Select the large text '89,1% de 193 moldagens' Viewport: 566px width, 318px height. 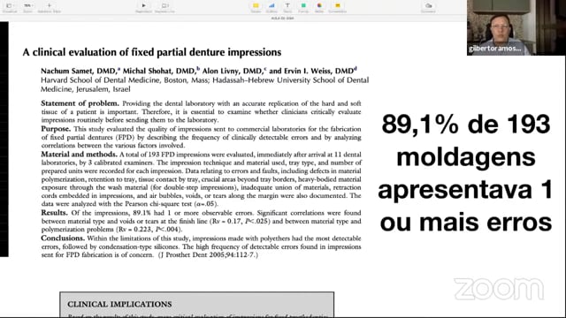[x=466, y=140]
